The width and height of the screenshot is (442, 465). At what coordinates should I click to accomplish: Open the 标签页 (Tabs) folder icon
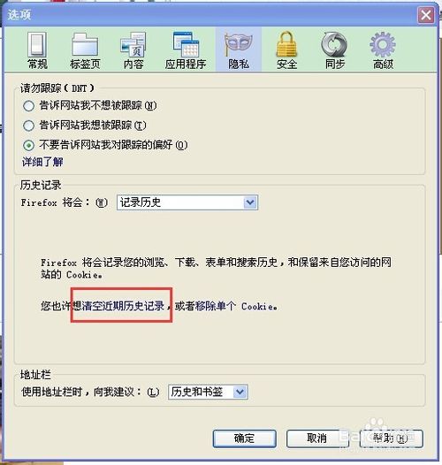(85, 44)
